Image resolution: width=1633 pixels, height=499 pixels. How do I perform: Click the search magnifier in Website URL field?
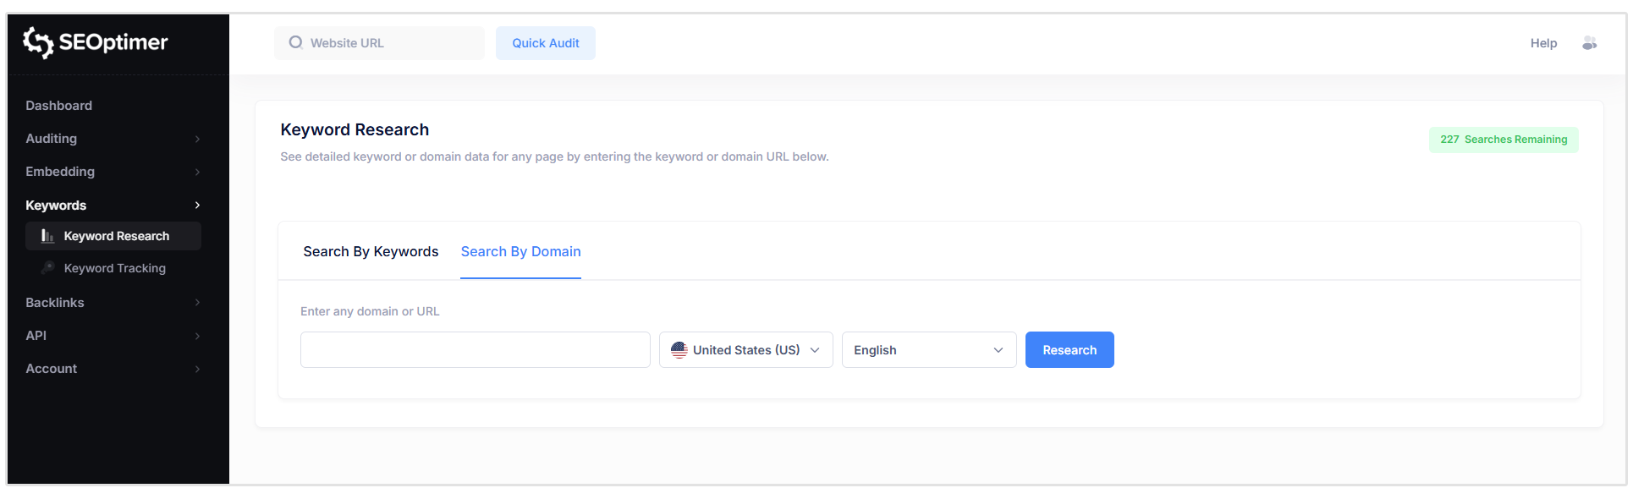pyautogui.click(x=294, y=42)
